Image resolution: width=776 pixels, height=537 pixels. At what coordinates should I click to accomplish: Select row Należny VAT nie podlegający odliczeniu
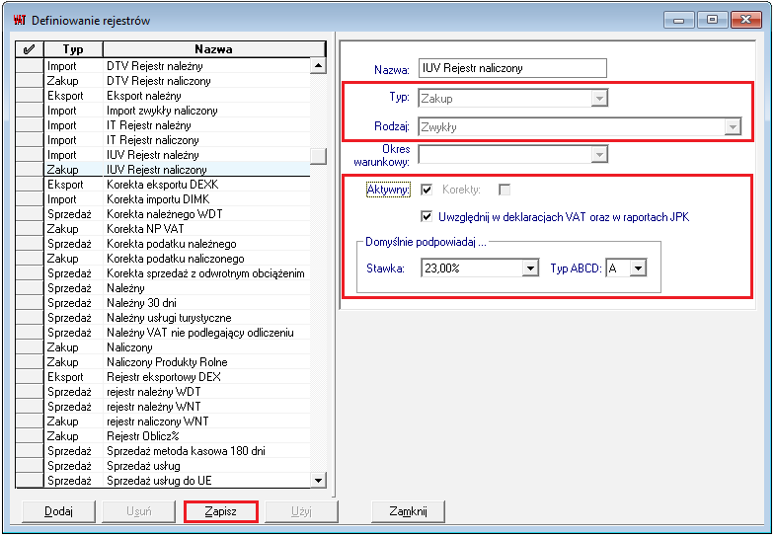coord(163,333)
